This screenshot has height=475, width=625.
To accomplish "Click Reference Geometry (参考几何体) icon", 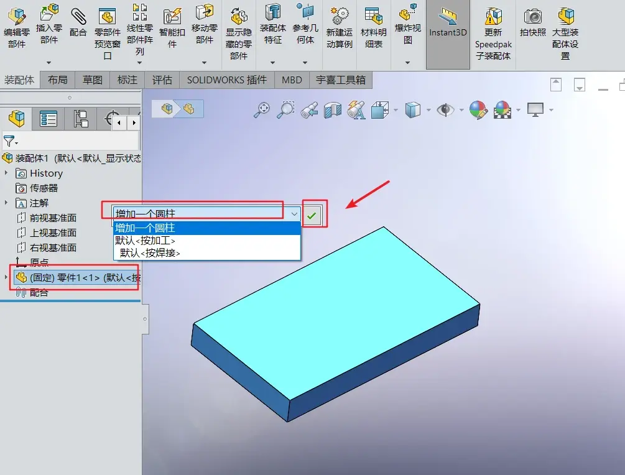I will pos(305,23).
